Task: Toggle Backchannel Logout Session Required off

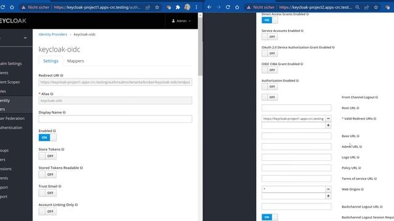Action: click(x=270, y=217)
